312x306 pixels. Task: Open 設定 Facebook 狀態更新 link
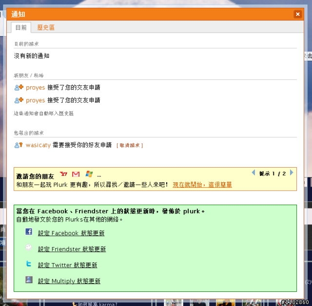click(71, 233)
